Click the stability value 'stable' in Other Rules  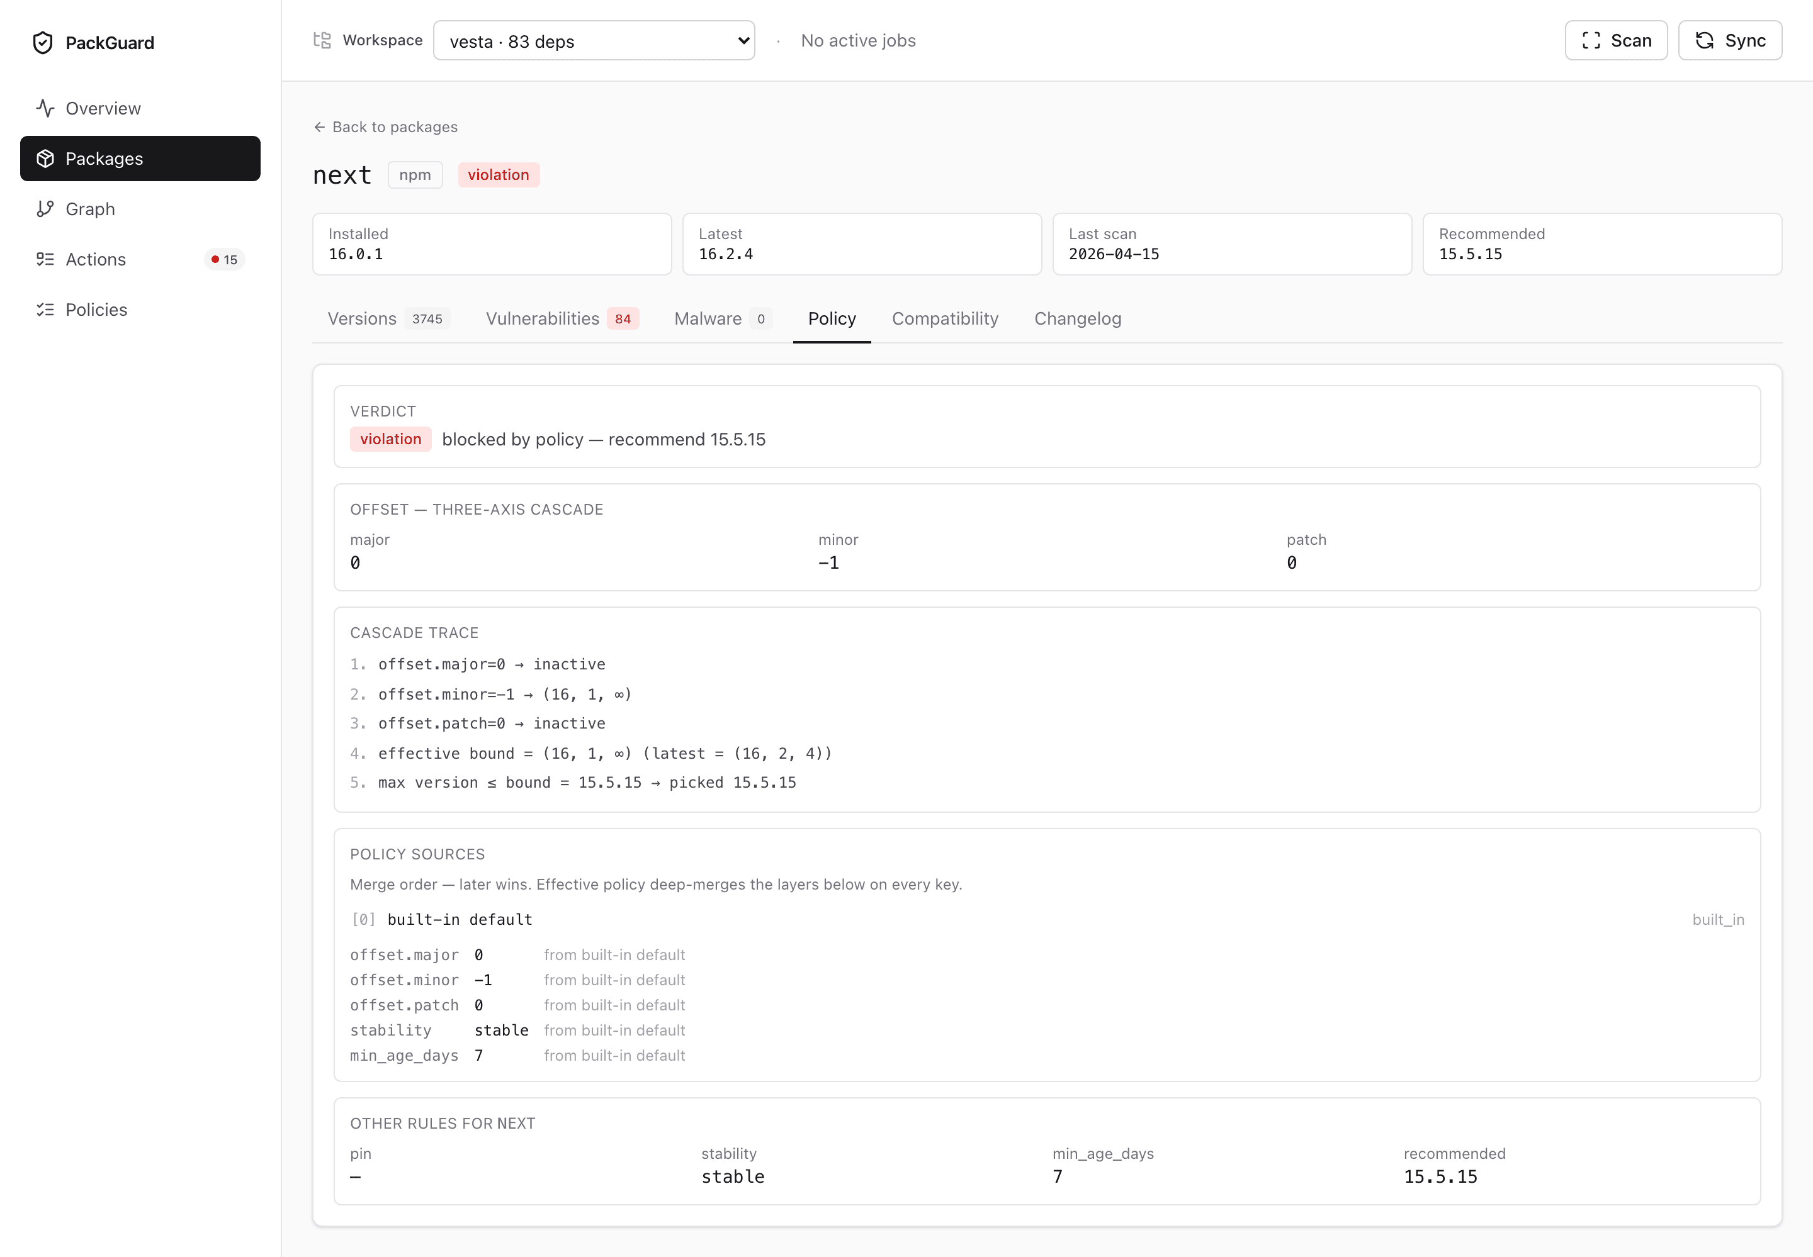coord(733,1176)
